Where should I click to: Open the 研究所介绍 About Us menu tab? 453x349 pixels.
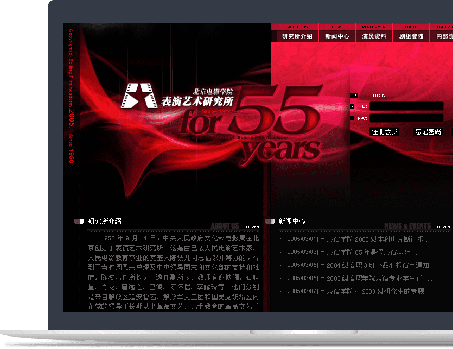click(297, 36)
